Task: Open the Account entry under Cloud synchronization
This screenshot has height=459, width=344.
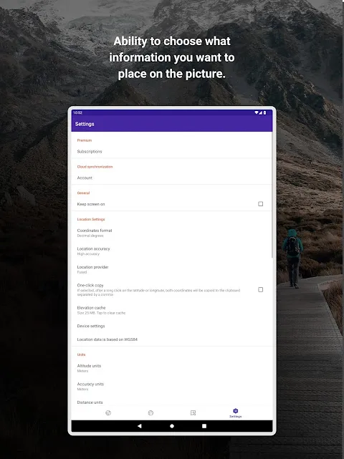Action: [172, 178]
